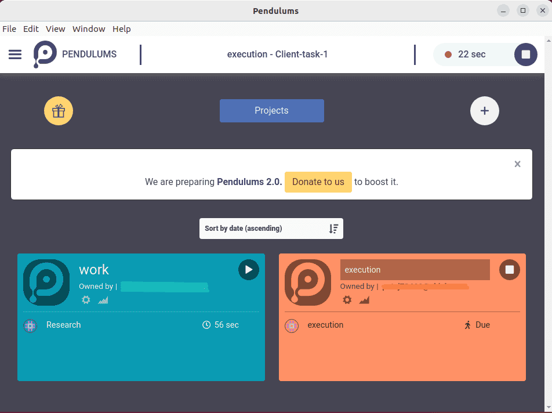Open the Help menu

coord(122,29)
